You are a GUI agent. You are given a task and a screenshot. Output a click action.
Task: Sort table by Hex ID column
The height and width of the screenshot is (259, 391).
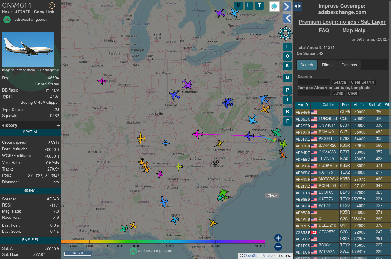tap(303, 105)
